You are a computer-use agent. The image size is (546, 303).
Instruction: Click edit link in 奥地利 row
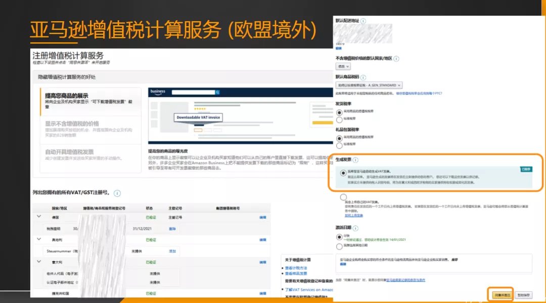[x=263, y=240]
